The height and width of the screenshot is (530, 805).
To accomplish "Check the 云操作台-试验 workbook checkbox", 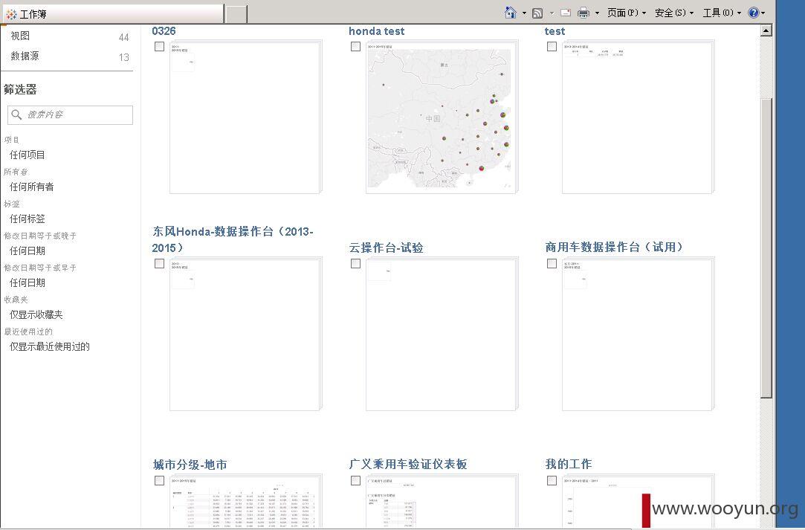I will click(x=355, y=263).
